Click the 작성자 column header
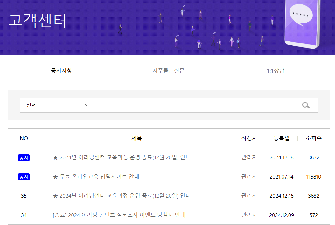 [248, 138]
